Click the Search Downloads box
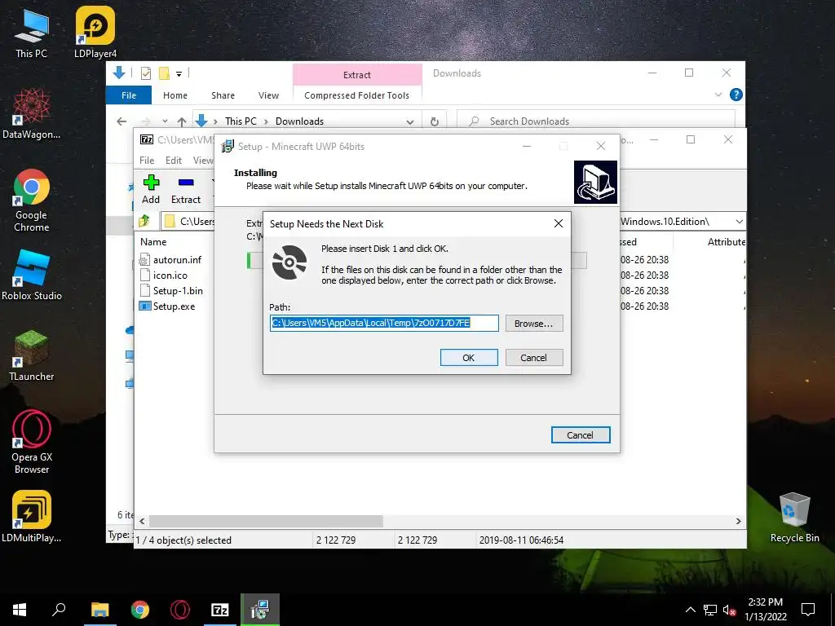This screenshot has width=835, height=626. (596, 121)
